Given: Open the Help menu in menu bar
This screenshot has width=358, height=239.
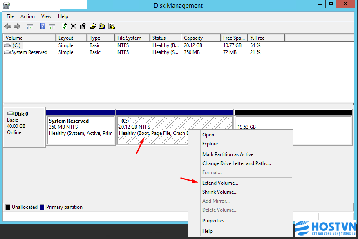Looking at the screenshot, I should 63,16.
